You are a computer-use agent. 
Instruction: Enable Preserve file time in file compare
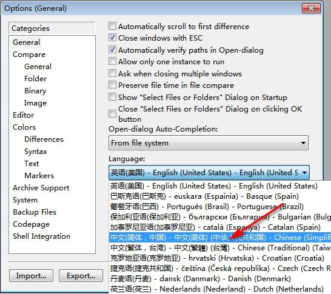112,85
